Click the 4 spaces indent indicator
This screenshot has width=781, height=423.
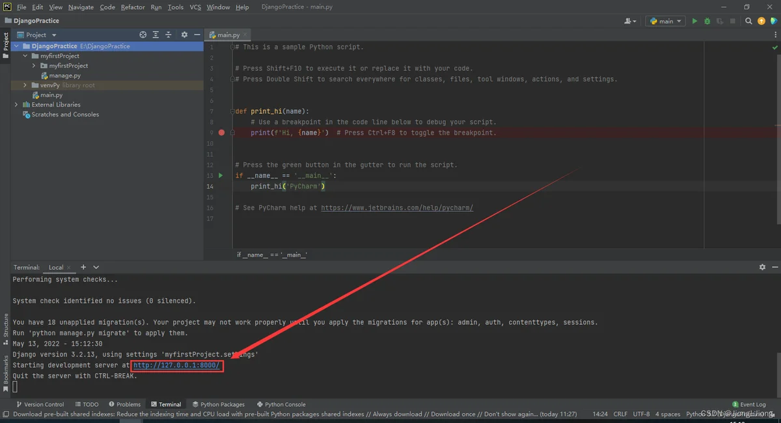[668, 414]
